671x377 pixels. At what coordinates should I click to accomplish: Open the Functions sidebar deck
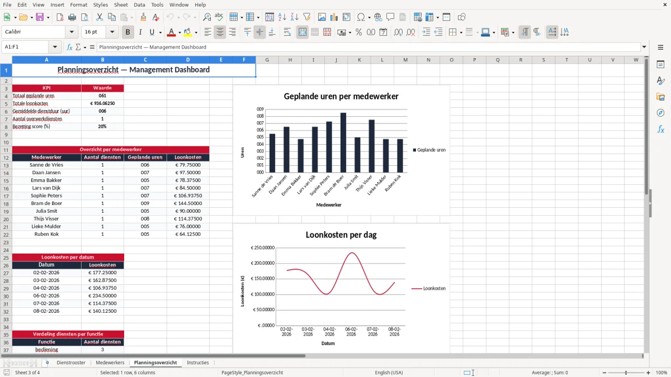point(660,130)
